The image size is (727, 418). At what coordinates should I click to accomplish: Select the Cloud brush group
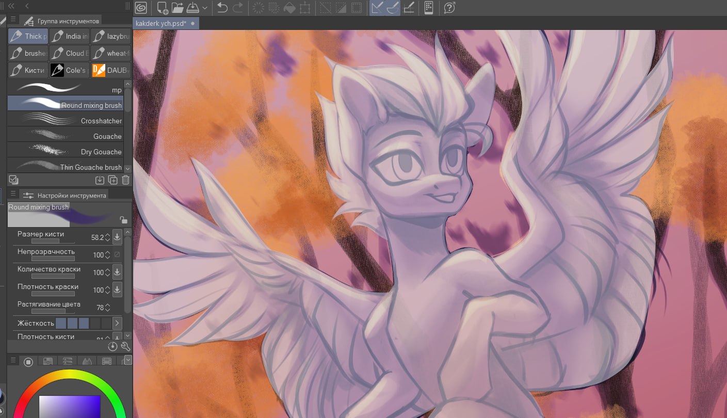point(69,53)
